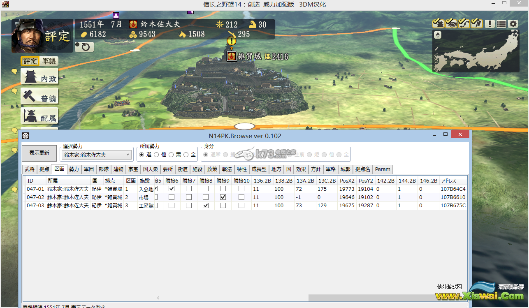Switch to the 部隊 tab

coord(104,169)
